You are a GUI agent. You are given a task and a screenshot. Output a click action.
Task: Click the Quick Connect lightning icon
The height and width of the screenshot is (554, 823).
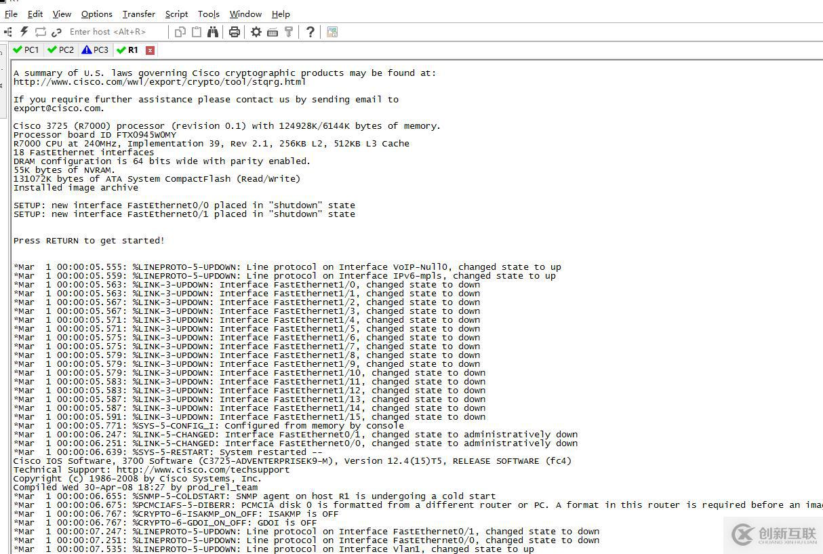point(24,32)
